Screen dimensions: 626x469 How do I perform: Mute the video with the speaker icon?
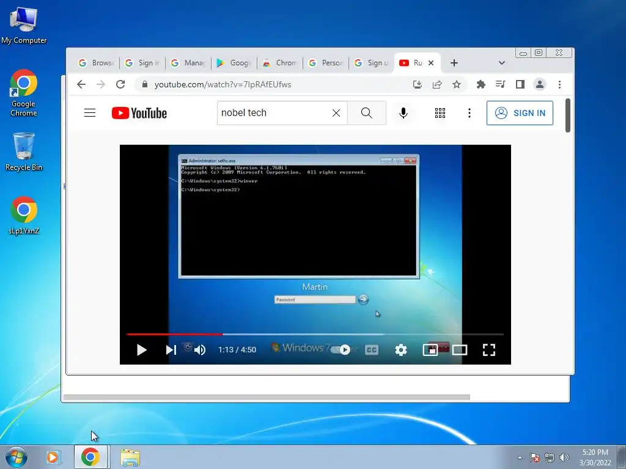coord(200,350)
